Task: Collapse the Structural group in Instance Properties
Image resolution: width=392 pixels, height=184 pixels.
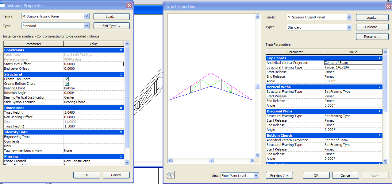Action: (x=121, y=74)
